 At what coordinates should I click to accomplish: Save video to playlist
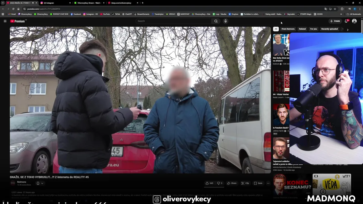[258, 183]
